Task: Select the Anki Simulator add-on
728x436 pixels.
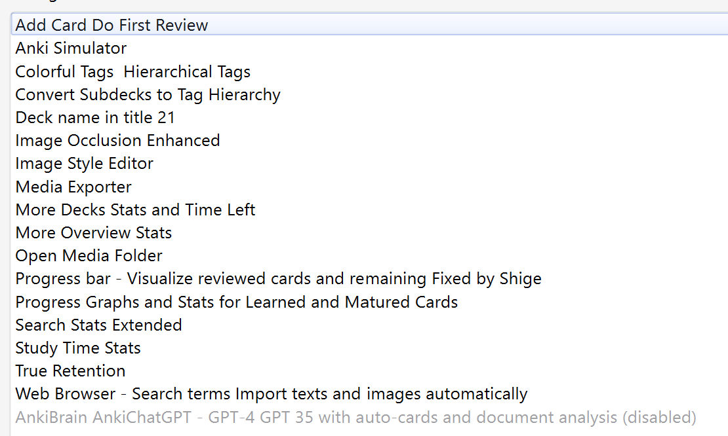Action: [x=70, y=48]
